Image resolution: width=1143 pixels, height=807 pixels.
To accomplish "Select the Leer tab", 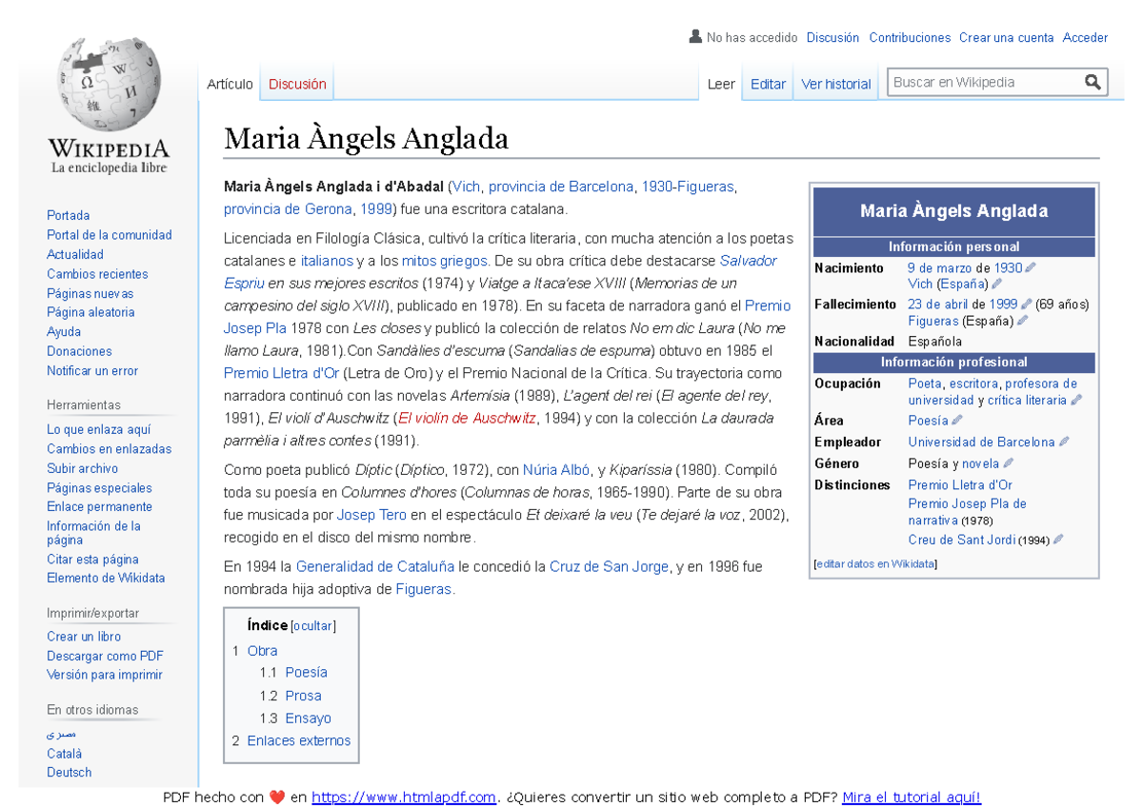I will tap(721, 84).
